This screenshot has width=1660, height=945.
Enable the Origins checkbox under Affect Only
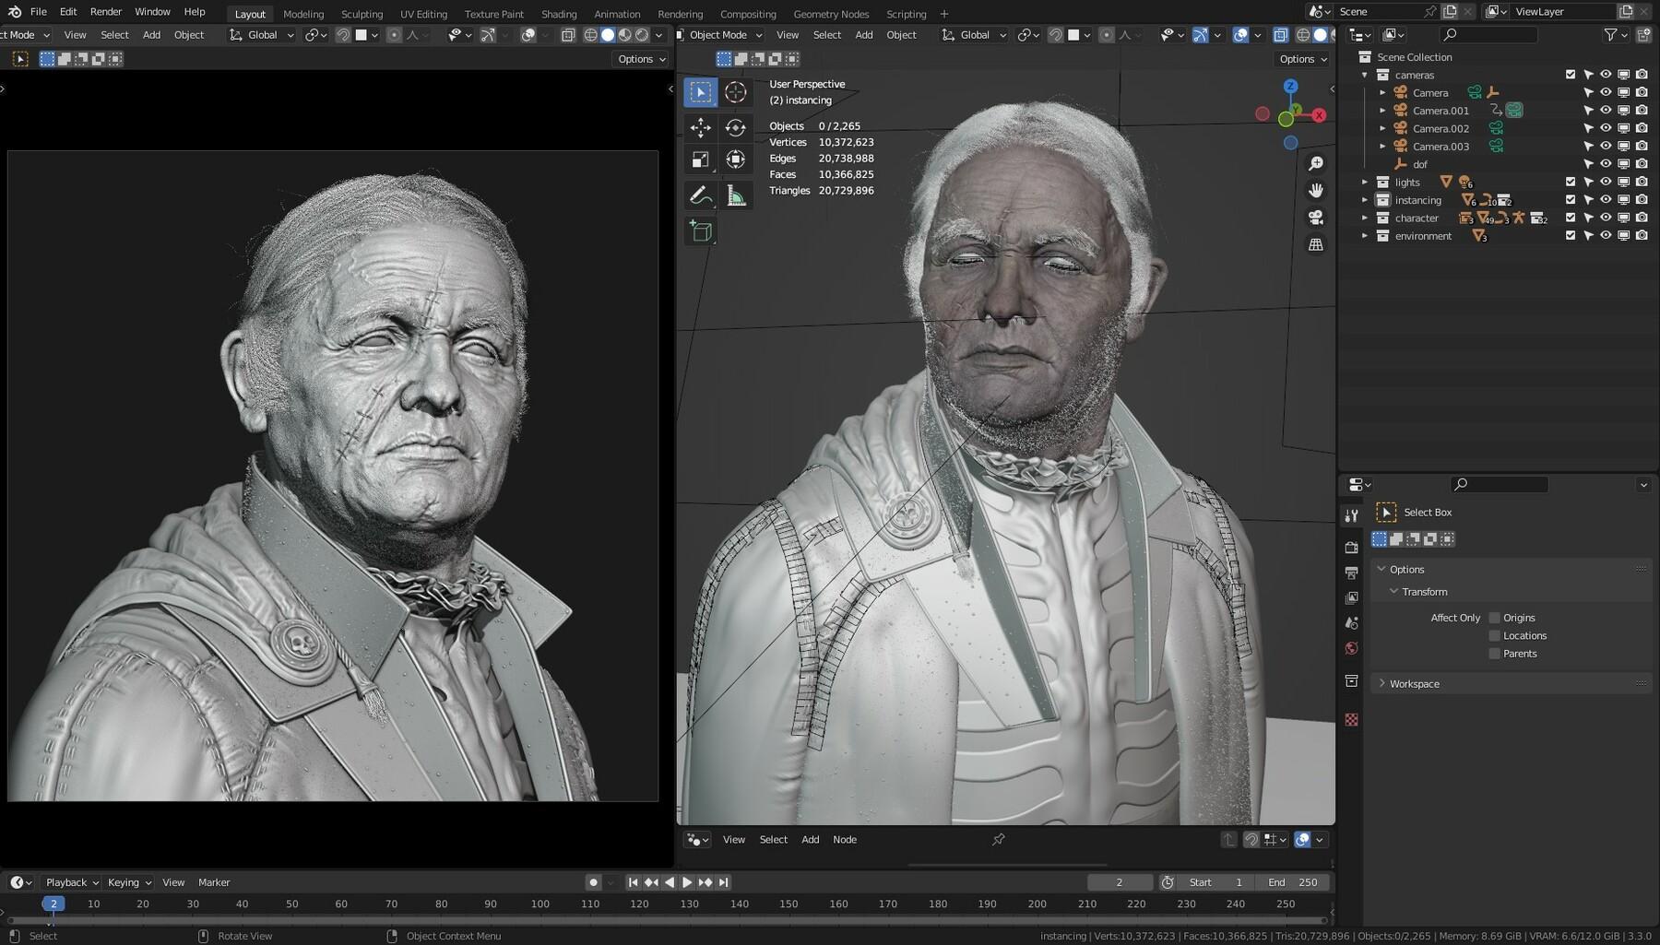click(x=1494, y=617)
